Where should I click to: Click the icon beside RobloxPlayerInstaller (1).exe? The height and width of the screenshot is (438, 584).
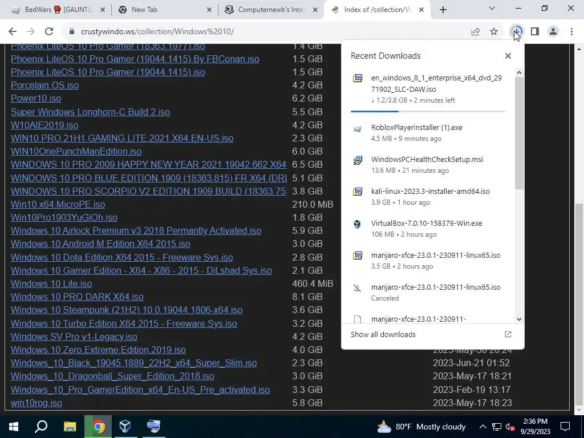coord(358,128)
